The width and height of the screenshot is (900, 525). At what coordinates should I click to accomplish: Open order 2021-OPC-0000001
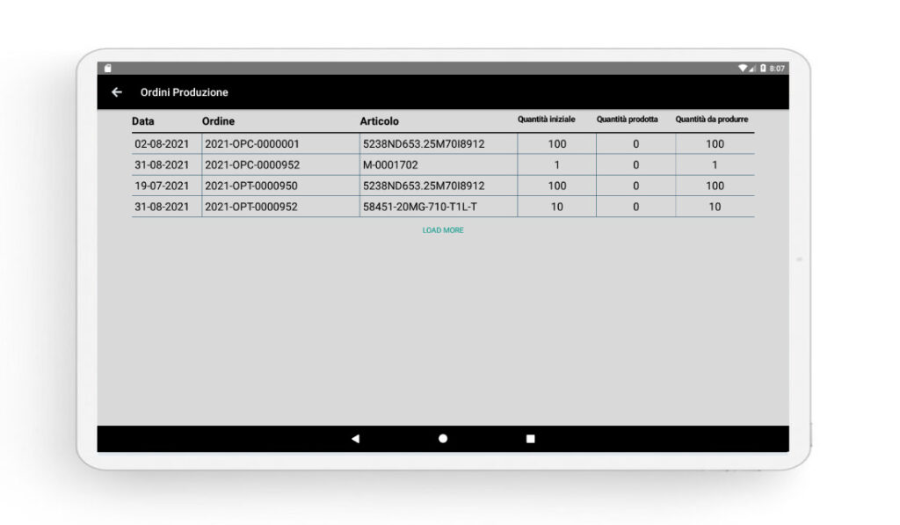click(254, 143)
